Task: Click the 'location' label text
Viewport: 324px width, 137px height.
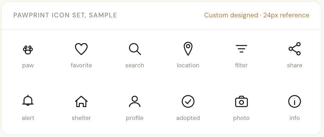Action: click(x=188, y=65)
